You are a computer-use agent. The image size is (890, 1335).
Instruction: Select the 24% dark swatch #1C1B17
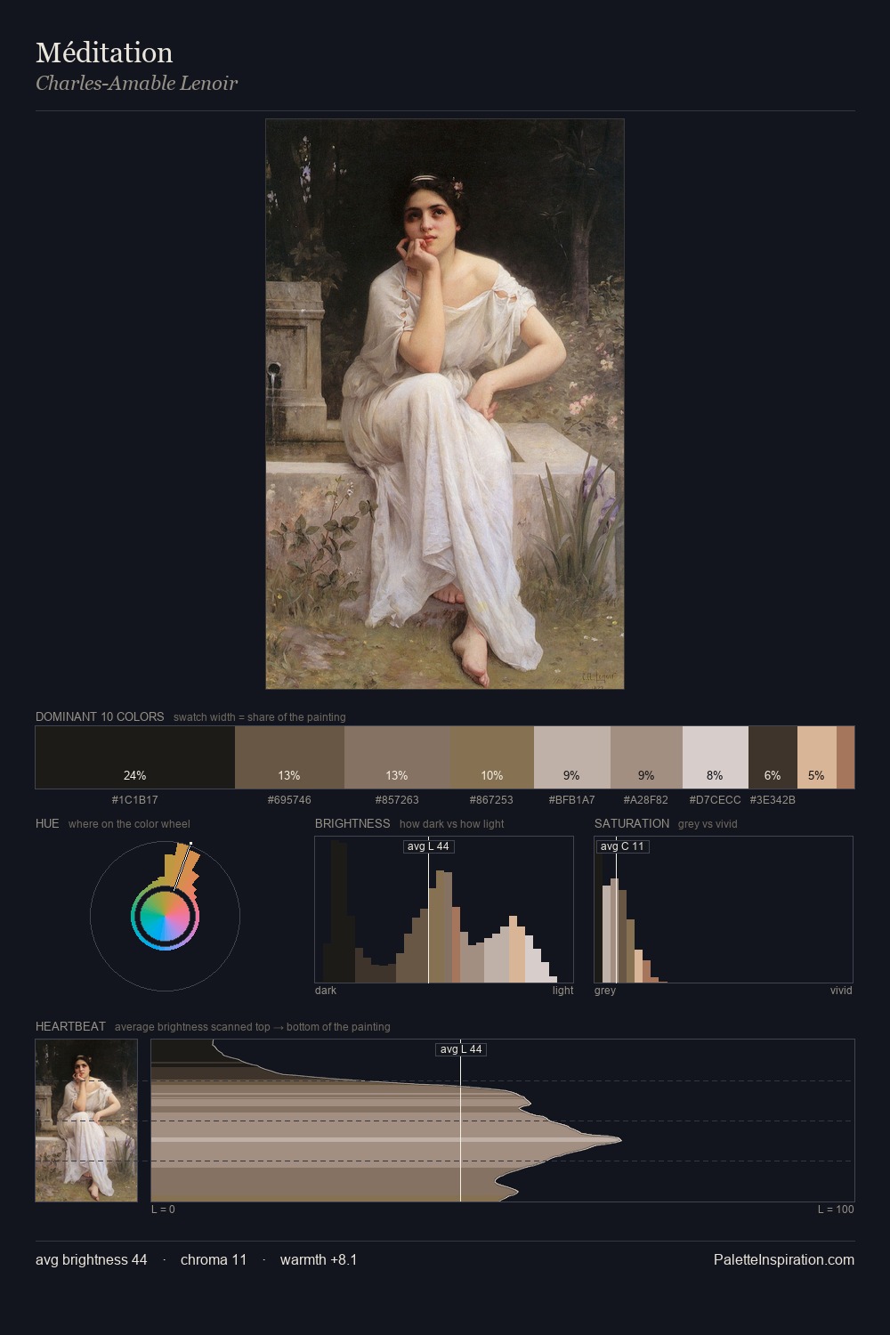tap(135, 757)
